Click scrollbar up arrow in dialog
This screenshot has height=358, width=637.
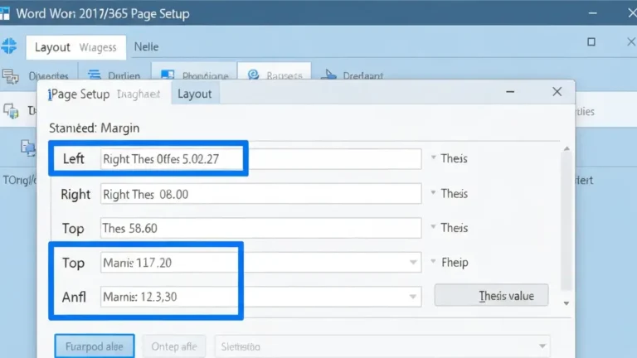pyautogui.click(x=566, y=149)
